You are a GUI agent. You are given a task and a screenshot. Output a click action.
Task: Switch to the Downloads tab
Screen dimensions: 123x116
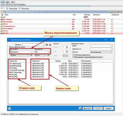pyautogui.click(x=12, y=9)
